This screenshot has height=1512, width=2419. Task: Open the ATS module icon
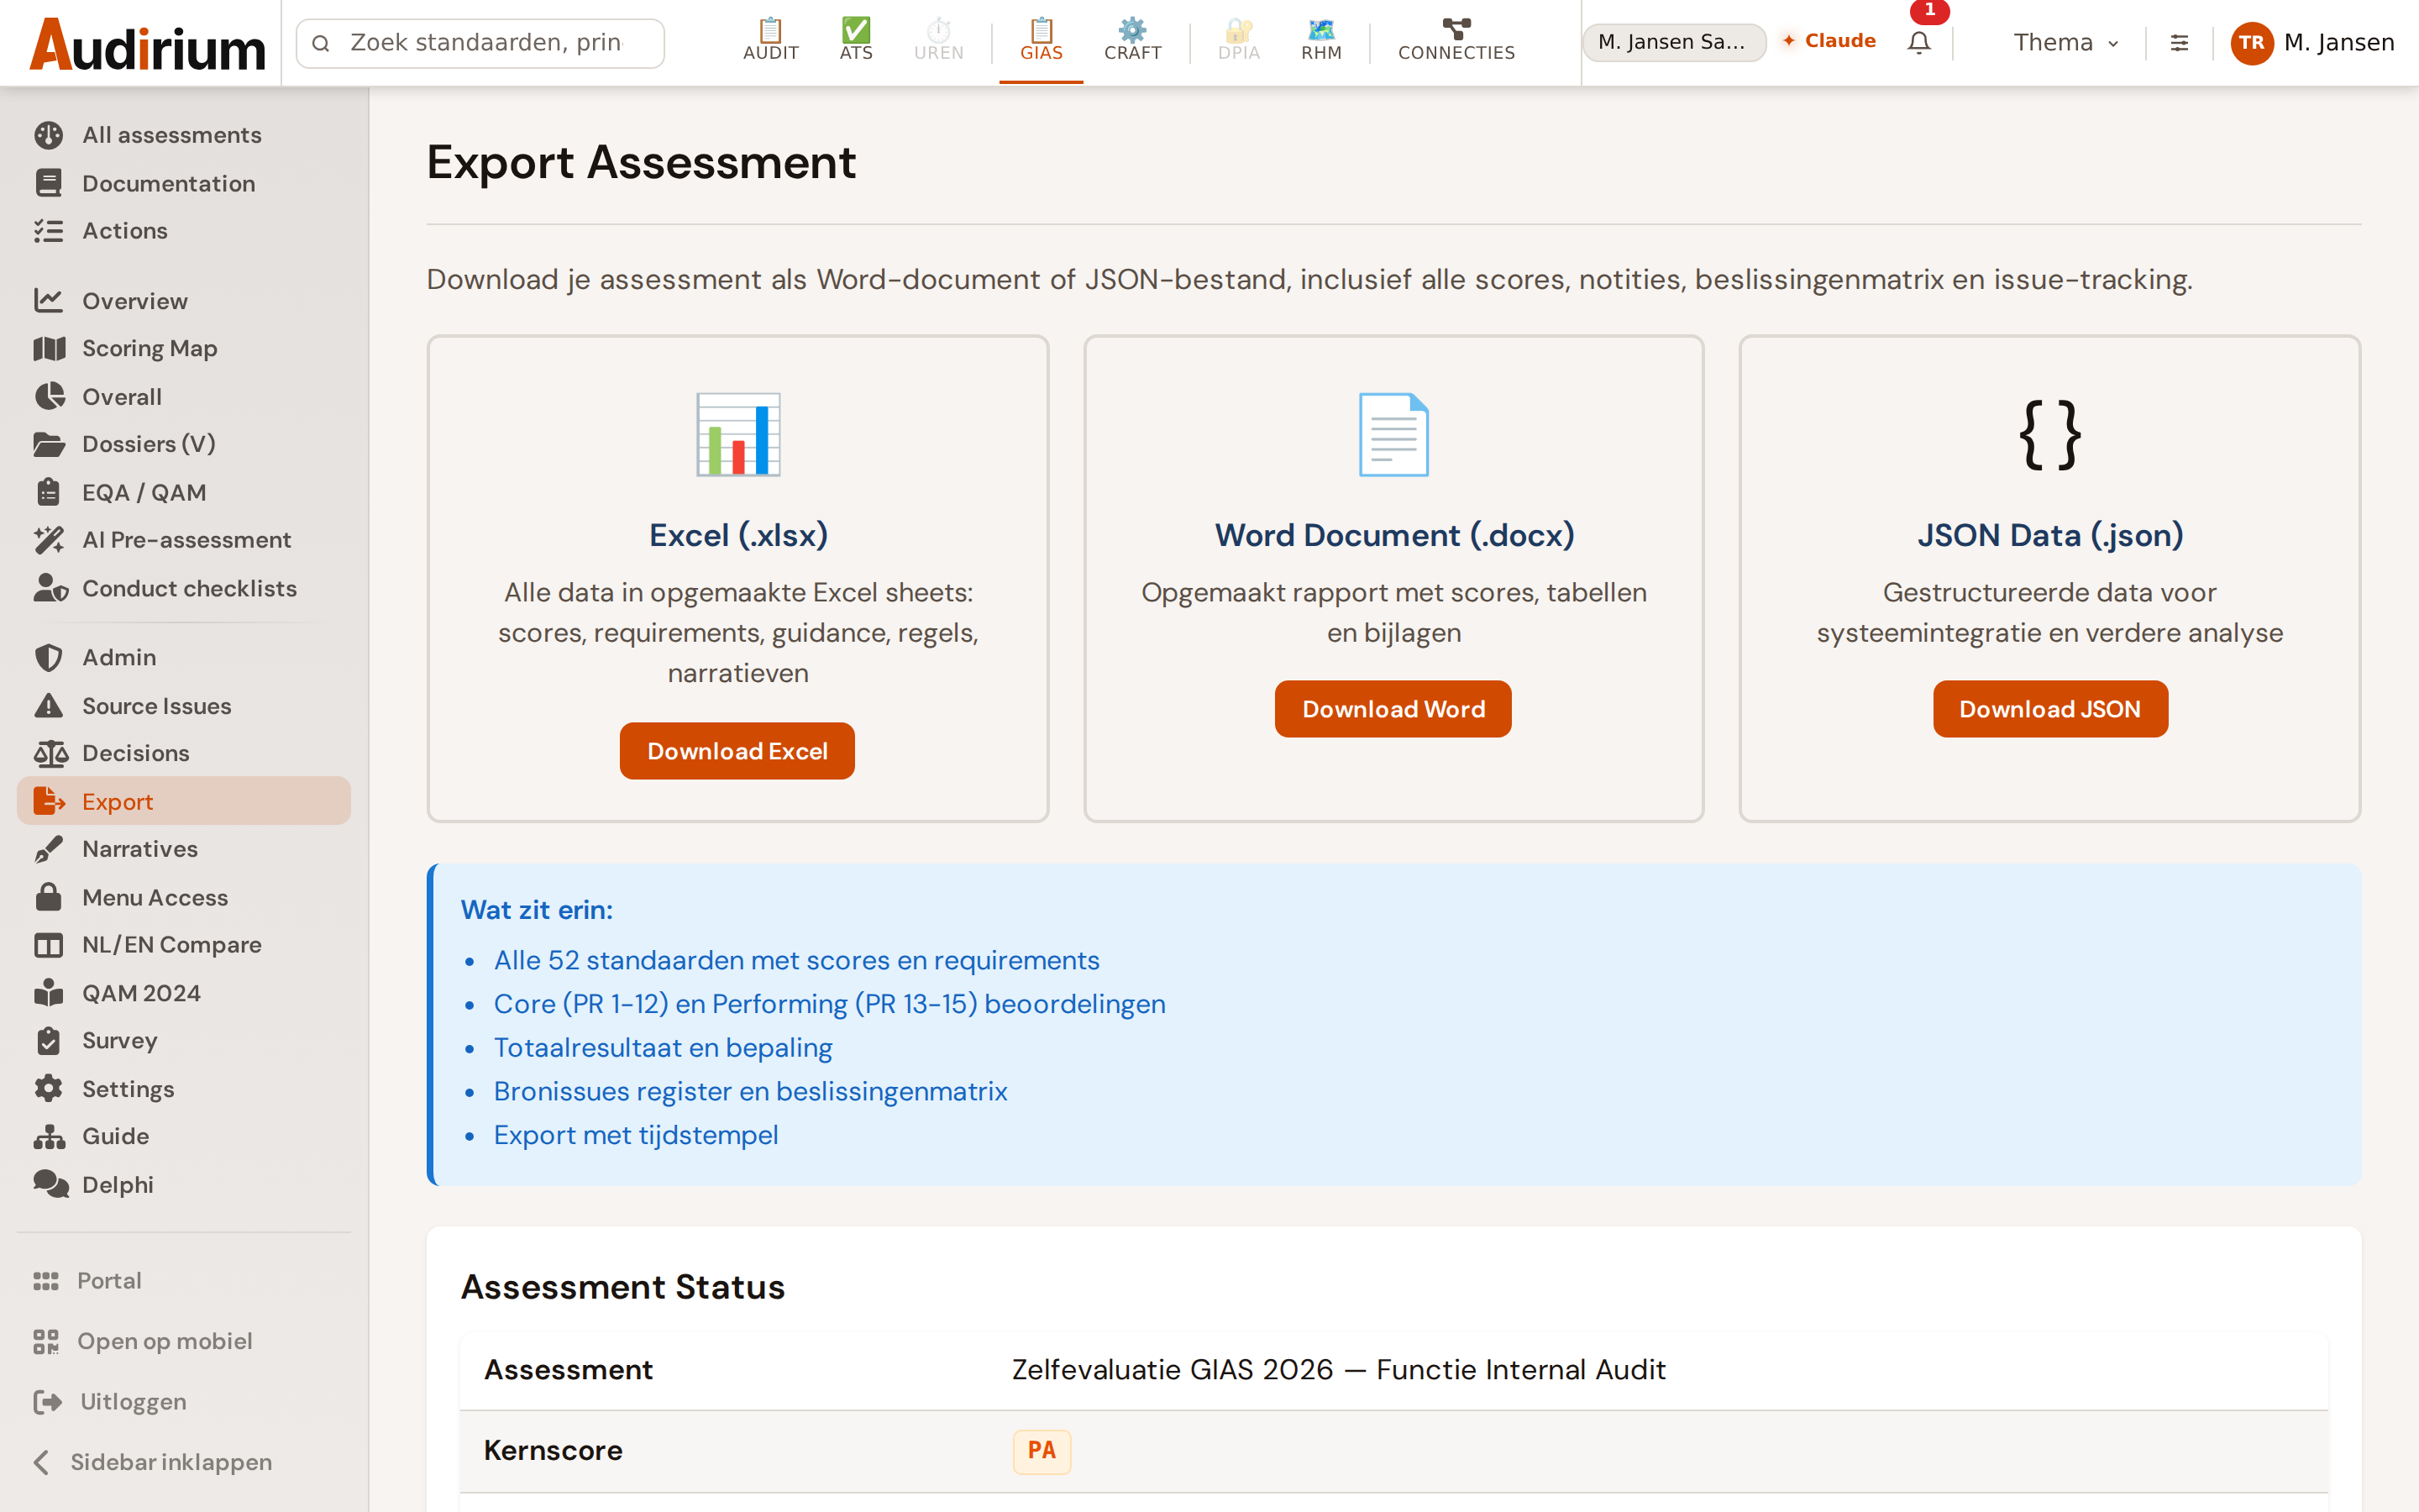coord(856,41)
